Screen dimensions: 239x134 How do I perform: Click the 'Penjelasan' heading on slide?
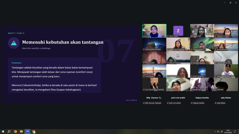click(16, 63)
